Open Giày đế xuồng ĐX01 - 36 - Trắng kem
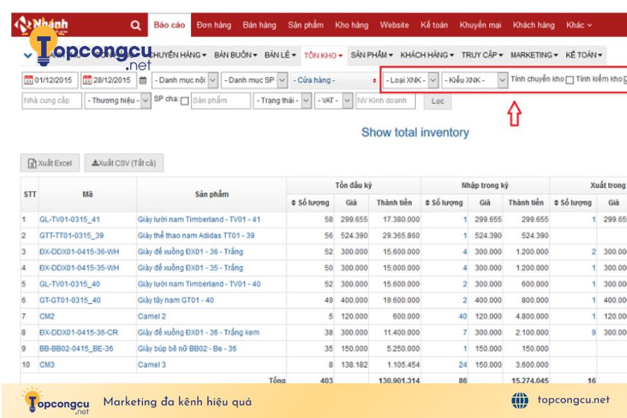Viewport: 627px width, 418px height. coord(199,333)
